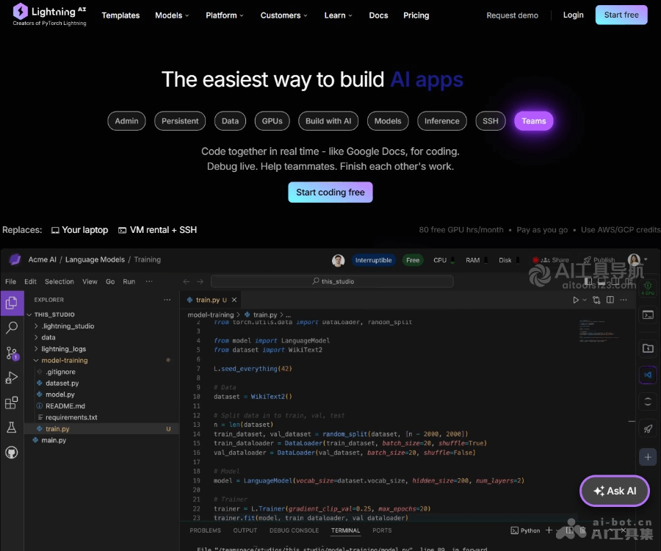The width and height of the screenshot is (661, 551).
Task: Open editor More Actions ellipsis
Action: 624,300
